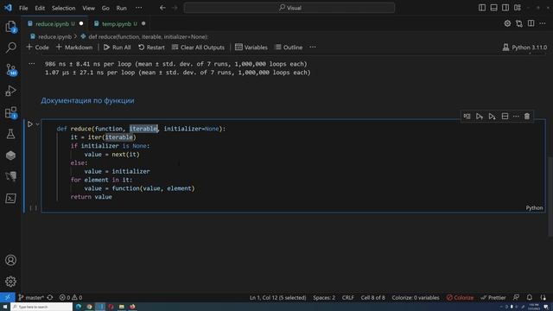Open the Manage gear menu
This screenshot has height=311, width=553.
10,282
